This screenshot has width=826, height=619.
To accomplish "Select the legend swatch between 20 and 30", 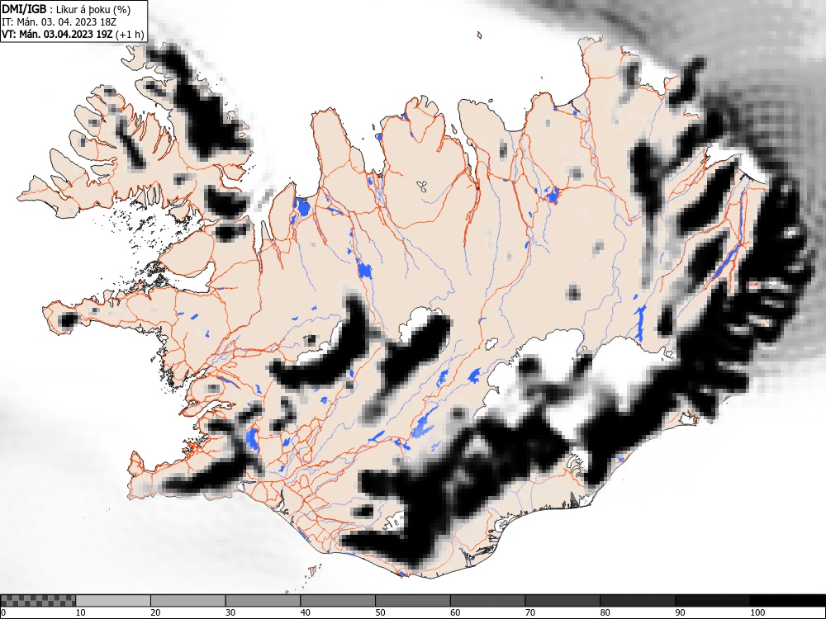I will (x=188, y=601).
